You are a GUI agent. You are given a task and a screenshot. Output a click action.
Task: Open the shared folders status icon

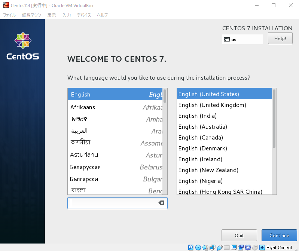226,247
